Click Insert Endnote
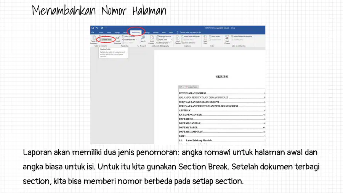 tap(128, 36)
